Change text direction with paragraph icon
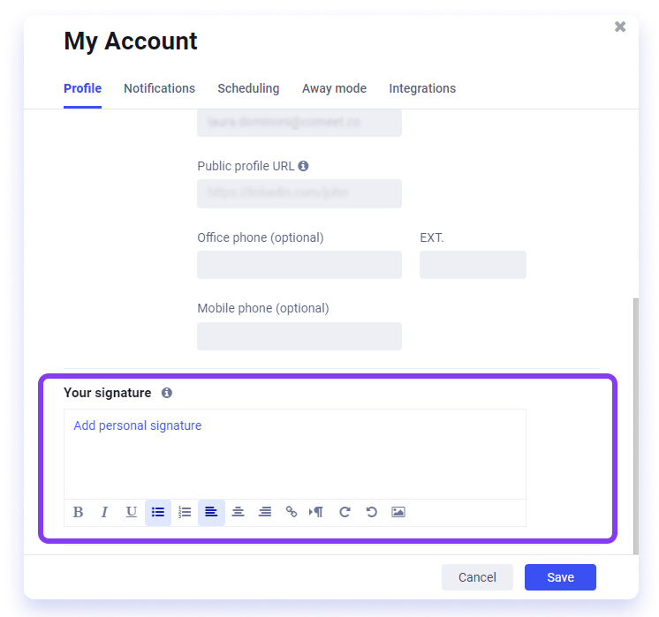This screenshot has width=659, height=617. click(316, 512)
